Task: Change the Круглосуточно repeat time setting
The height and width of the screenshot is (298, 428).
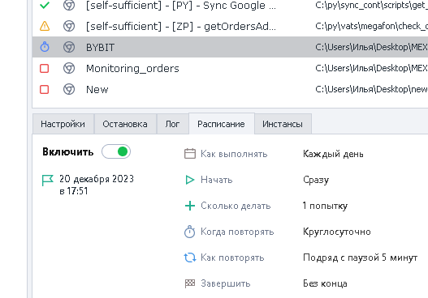Action: tap(337, 232)
